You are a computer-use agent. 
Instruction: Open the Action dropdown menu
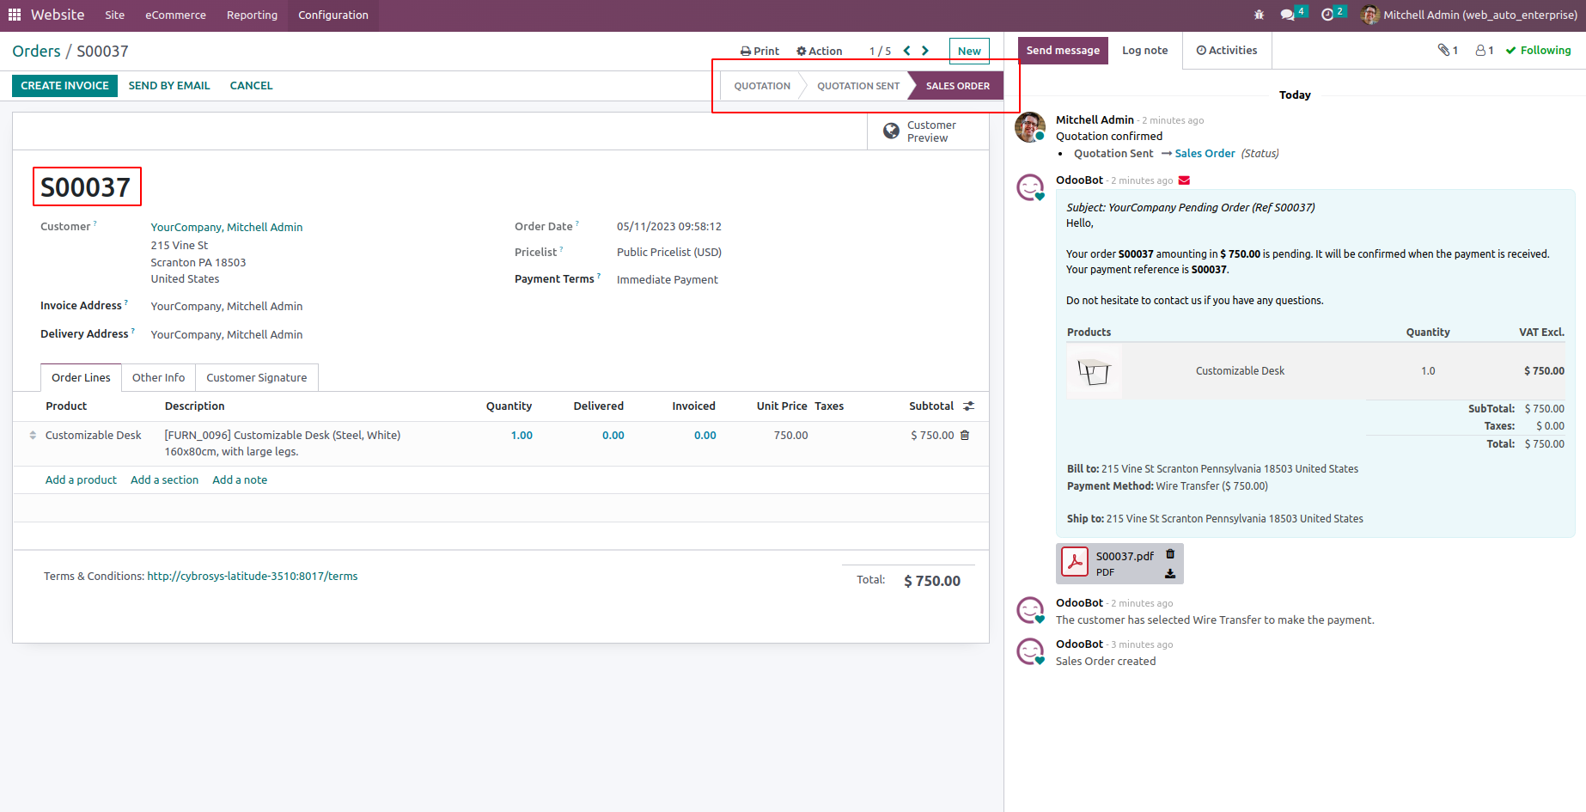tap(819, 52)
